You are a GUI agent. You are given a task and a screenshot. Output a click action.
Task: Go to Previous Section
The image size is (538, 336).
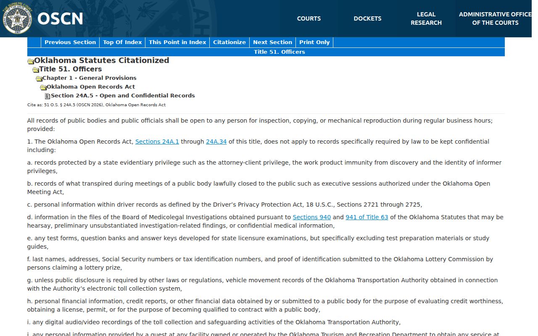tap(70, 42)
